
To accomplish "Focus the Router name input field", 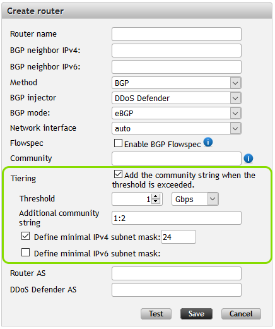I will [177, 34].
